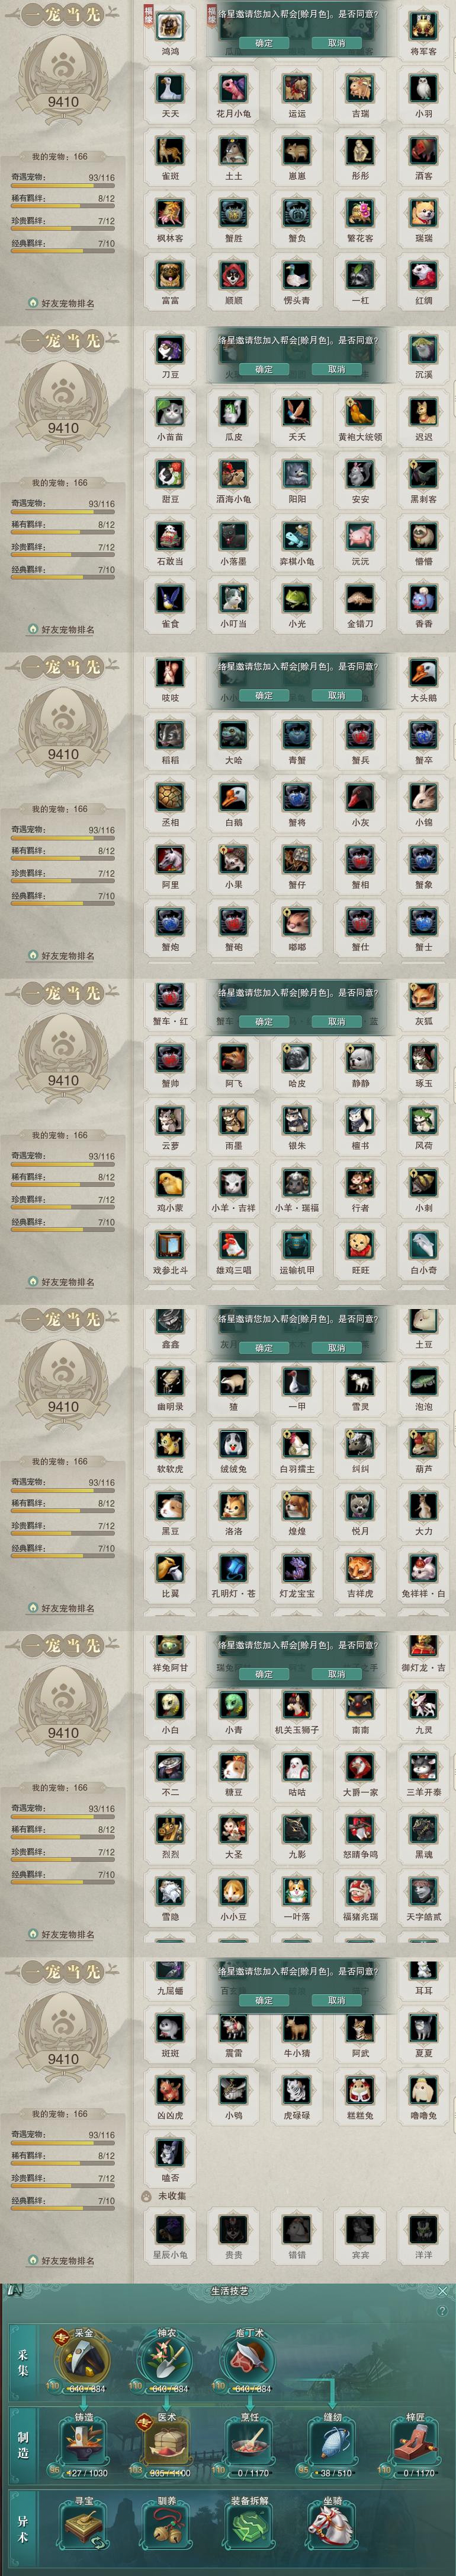Choose the 机关玉狮子 pet portrait
The image size is (456, 2576).
[x=297, y=1705]
